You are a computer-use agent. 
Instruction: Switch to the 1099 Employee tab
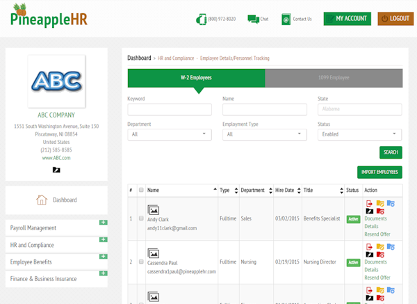click(334, 78)
